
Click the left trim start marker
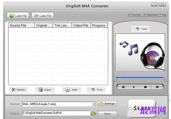pos(115,80)
